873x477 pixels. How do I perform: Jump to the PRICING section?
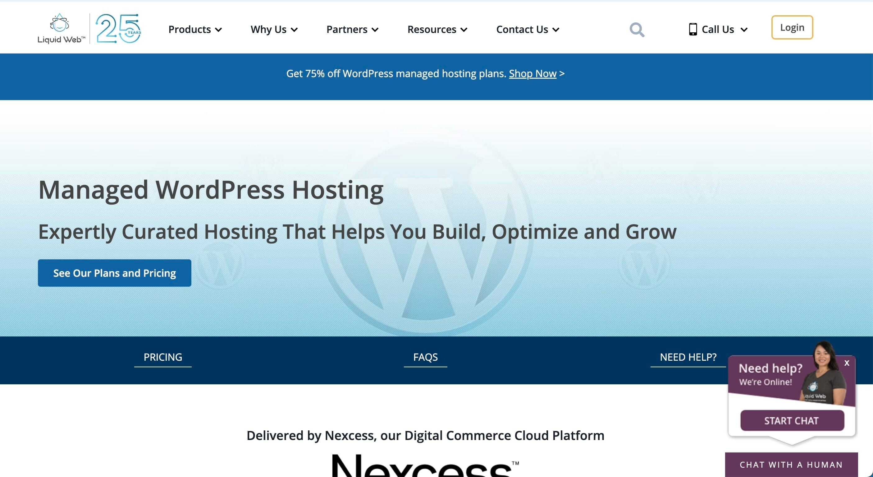click(163, 357)
